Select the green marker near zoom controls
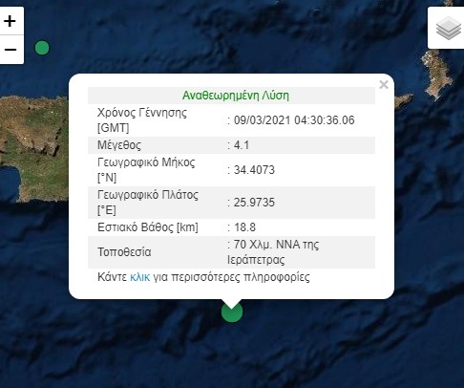The image size is (464, 388). click(x=42, y=48)
